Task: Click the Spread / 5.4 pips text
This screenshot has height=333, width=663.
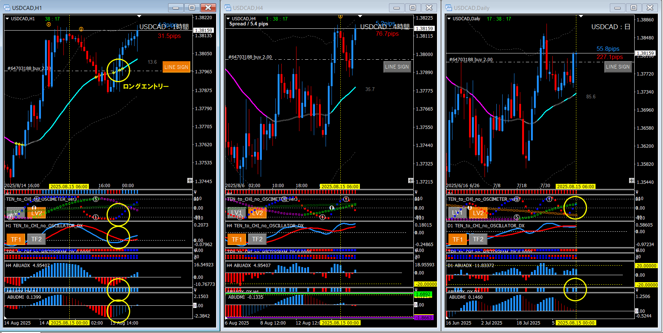Action: point(249,24)
